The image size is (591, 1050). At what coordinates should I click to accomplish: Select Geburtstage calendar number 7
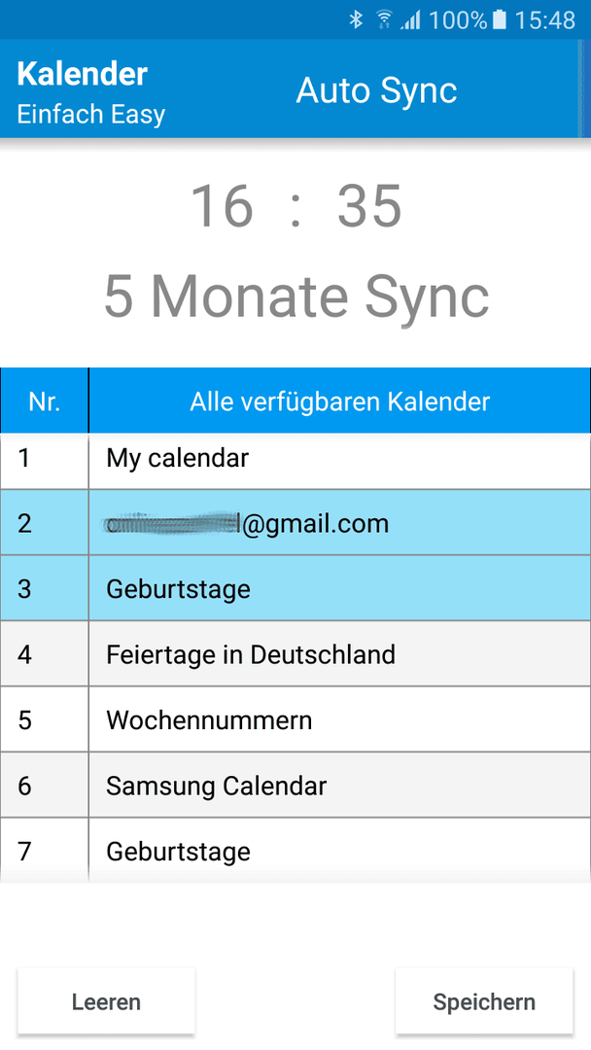click(295, 849)
